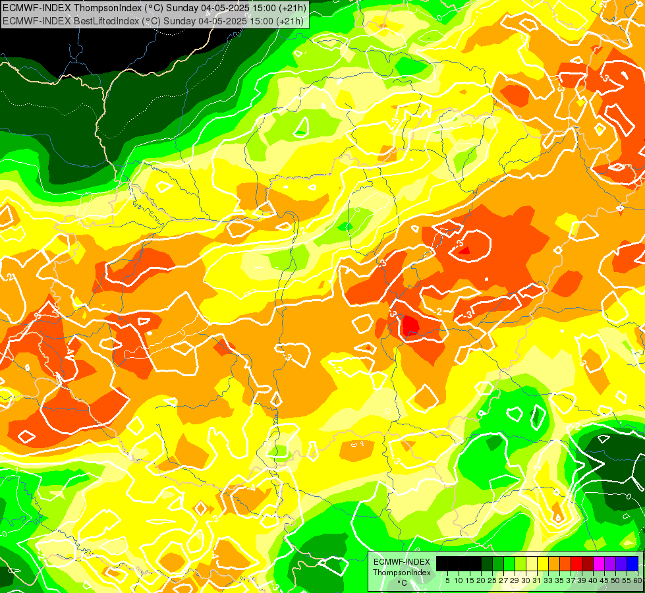The image size is (645, 593).
Task: Select the dark green 20–25 legend swatch
Action: point(487,564)
